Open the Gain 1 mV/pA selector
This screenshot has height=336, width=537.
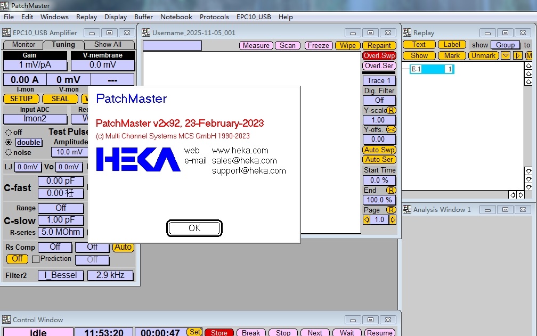pyautogui.click(x=35, y=65)
